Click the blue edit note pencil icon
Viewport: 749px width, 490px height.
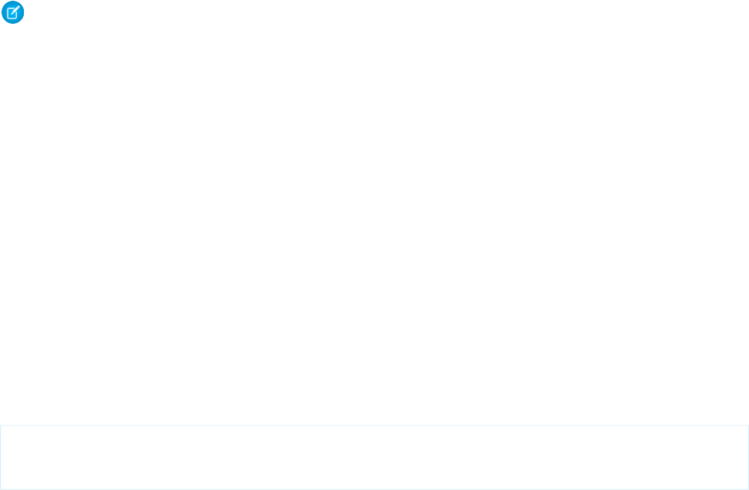coord(13,12)
